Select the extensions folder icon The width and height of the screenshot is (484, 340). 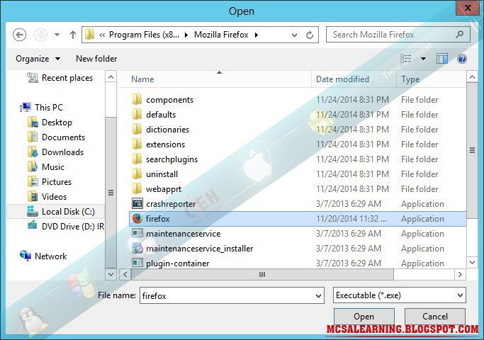click(x=137, y=144)
